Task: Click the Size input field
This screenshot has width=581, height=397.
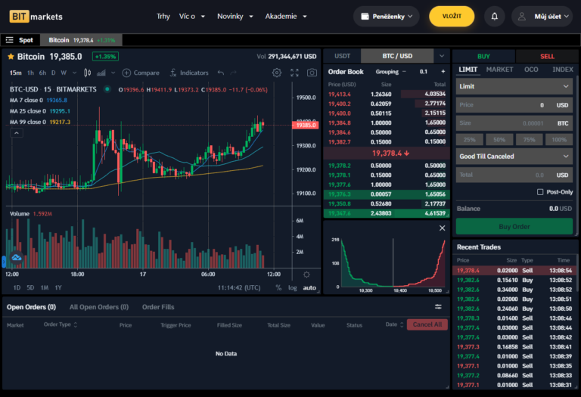Action: [x=514, y=123]
